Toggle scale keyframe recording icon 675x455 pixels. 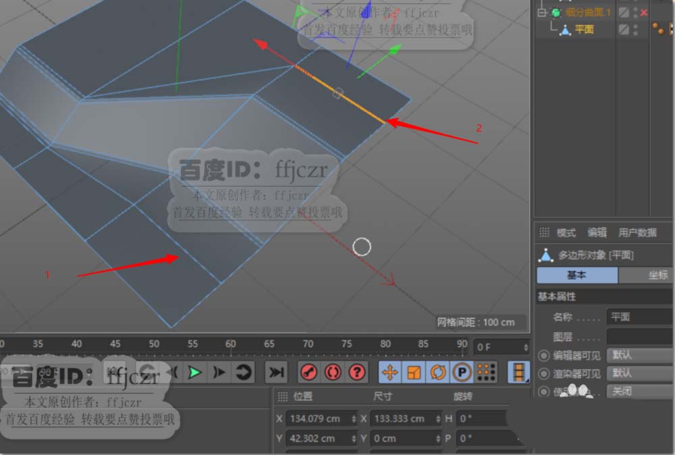pos(414,373)
